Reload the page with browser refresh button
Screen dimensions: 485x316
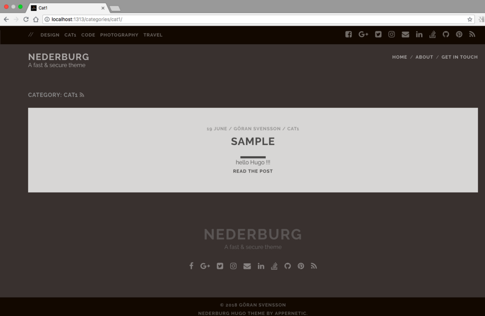(x=26, y=19)
